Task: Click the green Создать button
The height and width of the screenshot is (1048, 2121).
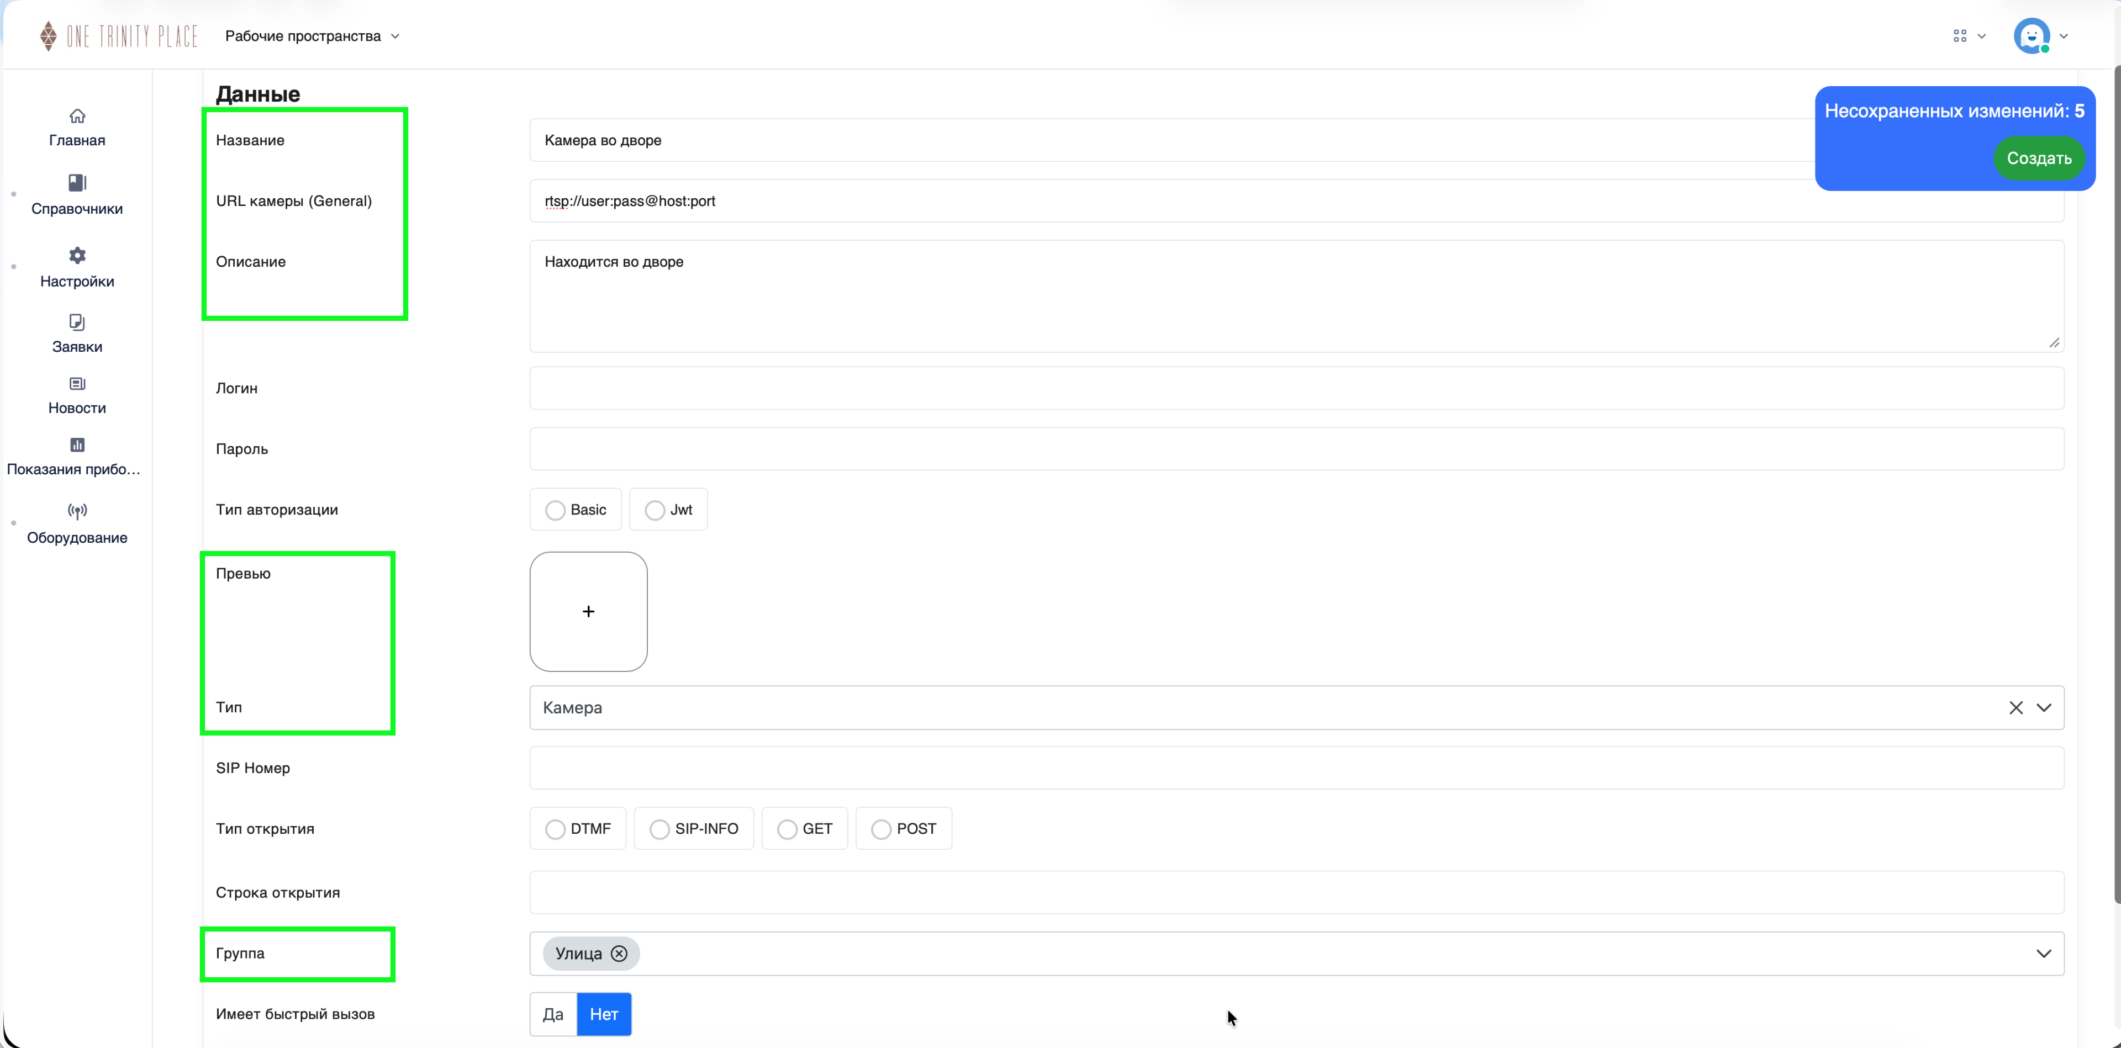Action: [2039, 158]
